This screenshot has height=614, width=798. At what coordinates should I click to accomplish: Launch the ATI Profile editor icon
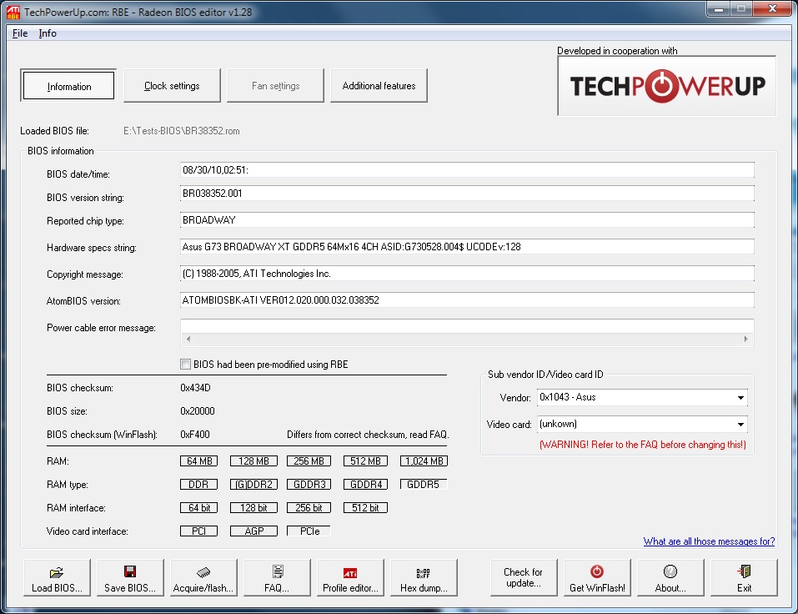pos(350,573)
